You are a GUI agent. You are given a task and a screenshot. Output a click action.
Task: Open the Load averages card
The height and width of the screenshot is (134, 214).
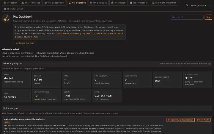107,96
